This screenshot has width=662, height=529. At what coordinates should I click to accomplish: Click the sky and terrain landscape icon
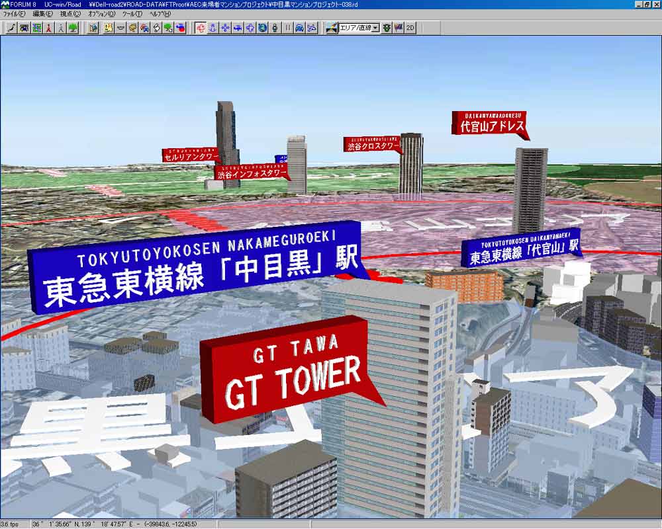[x=332, y=28]
